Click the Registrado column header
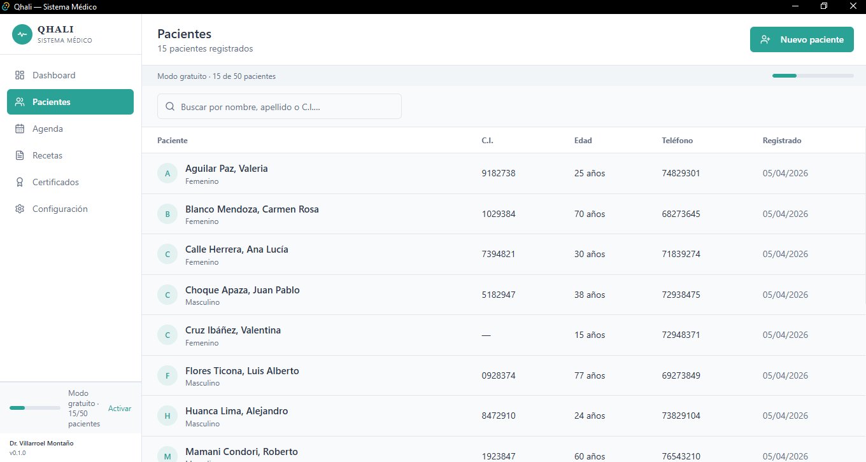This screenshot has width=866, height=462. click(781, 141)
